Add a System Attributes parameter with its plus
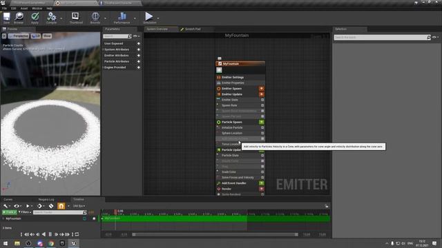 (x=138, y=50)
